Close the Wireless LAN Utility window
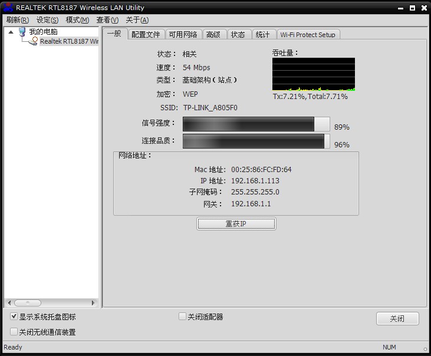The width and height of the screenshot is (431, 356). click(424, 8)
